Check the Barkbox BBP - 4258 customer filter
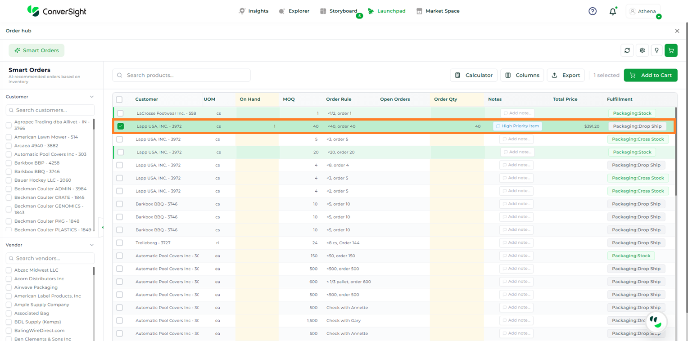 (9, 163)
